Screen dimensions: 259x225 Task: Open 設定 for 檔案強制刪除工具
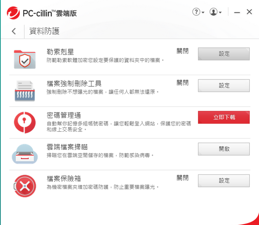coord(224,86)
